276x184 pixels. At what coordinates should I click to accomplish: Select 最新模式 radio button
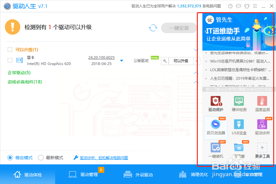(41, 158)
